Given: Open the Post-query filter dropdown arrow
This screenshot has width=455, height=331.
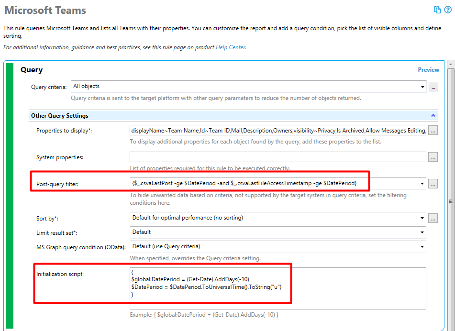Looking at the screenshot, I should (422, 184).
